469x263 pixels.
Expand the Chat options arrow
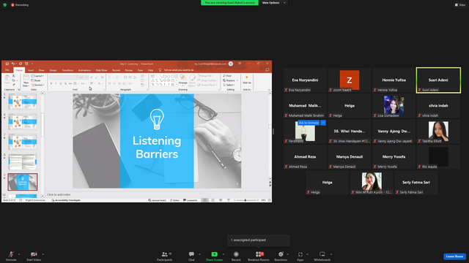199,254
